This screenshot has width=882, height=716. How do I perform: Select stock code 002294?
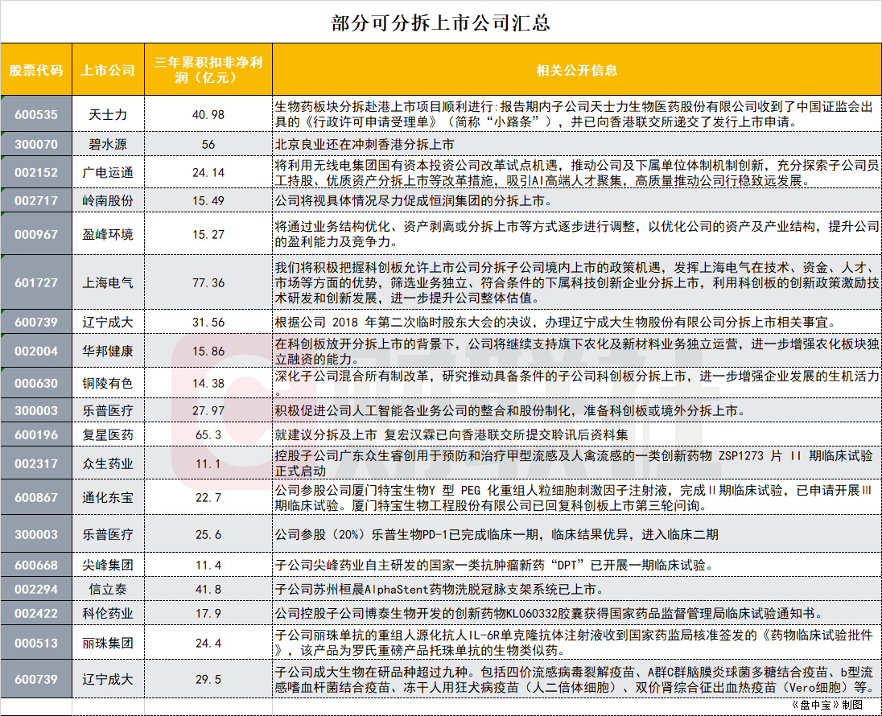[36, 589]
